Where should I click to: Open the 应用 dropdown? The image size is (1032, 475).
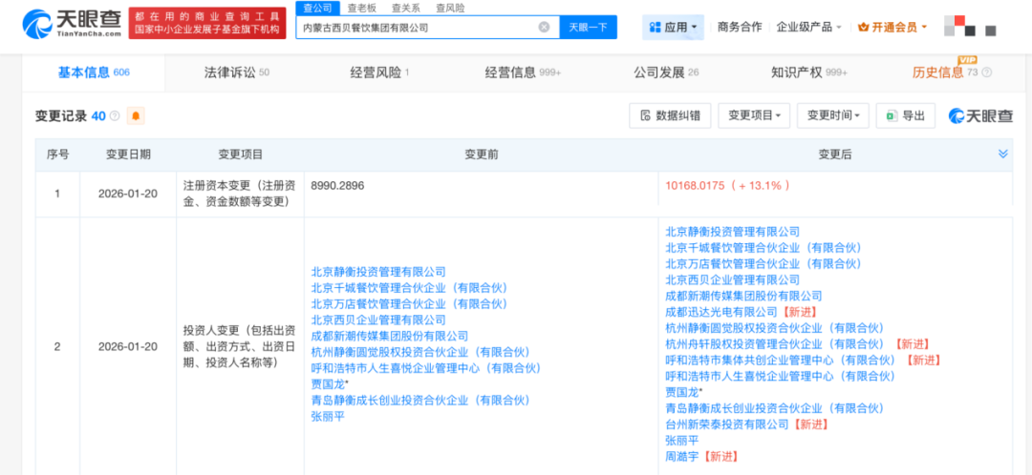674,27
